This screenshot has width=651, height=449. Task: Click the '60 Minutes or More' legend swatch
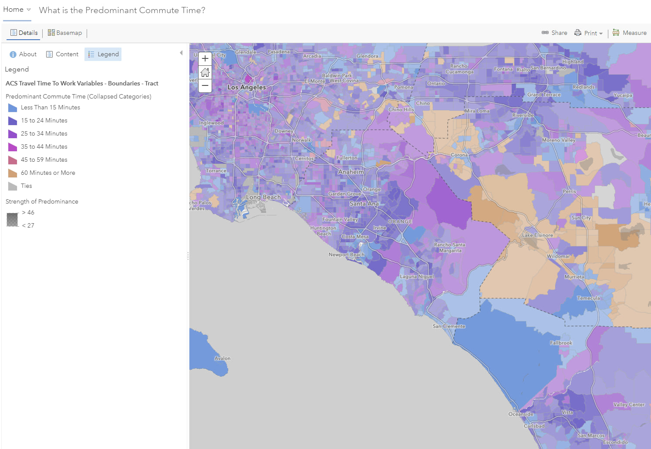[12, 173]
